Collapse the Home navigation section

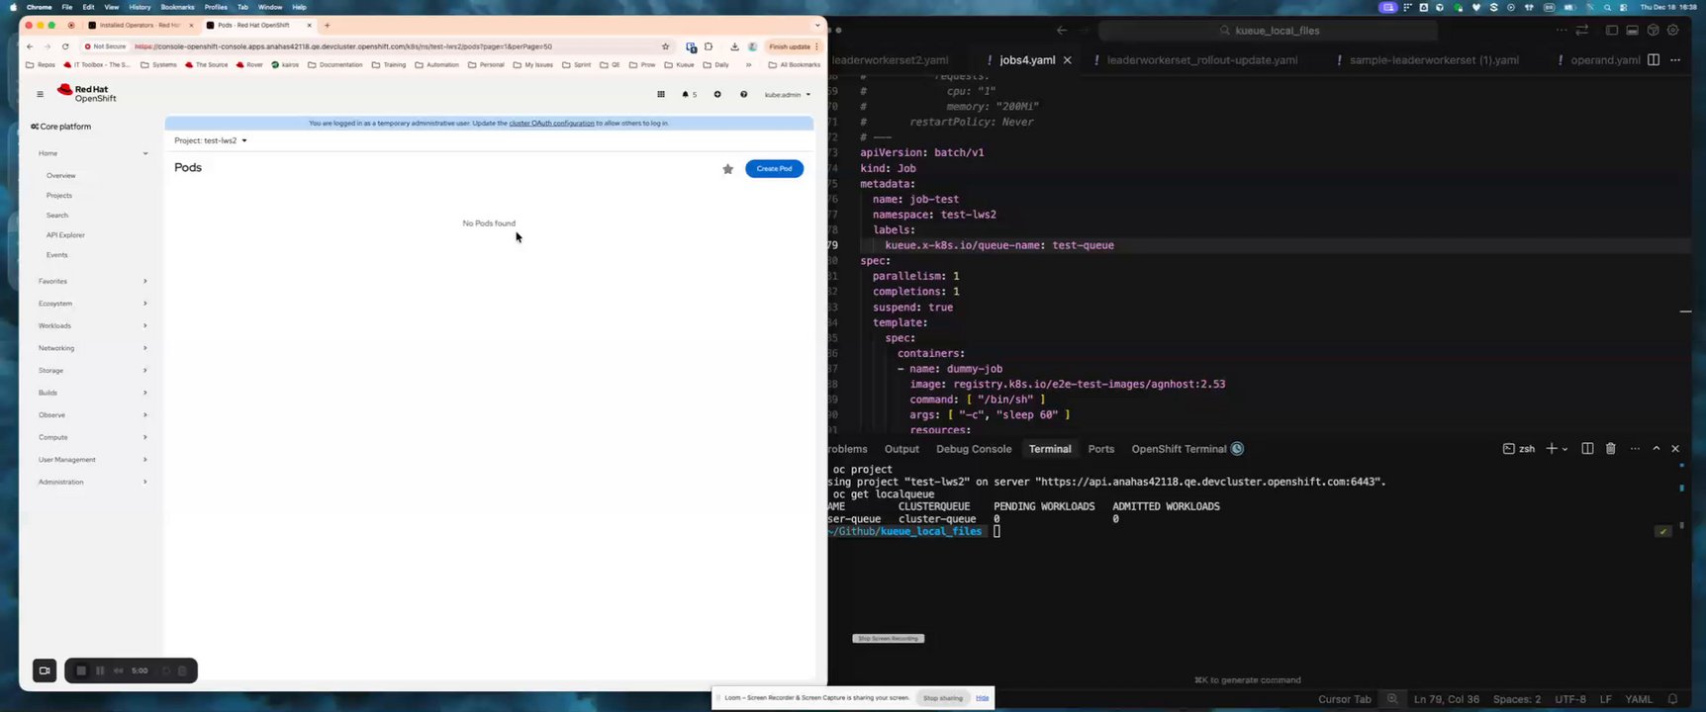(93, 153)
